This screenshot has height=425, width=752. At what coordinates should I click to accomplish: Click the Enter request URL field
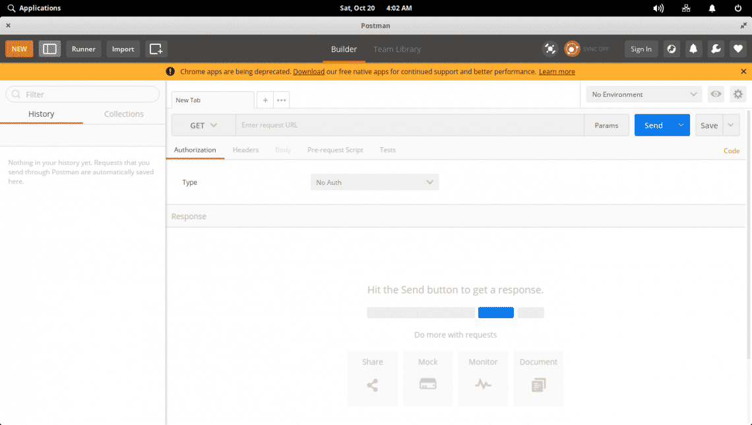click(410, 125)
